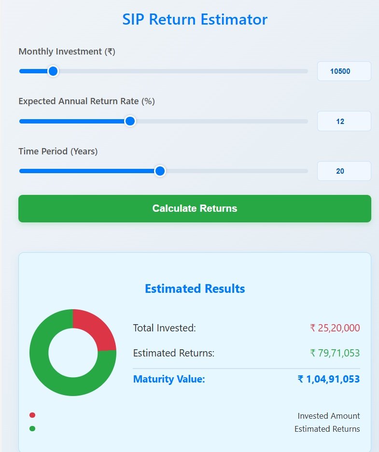Select the time period field showing 20

344,171
